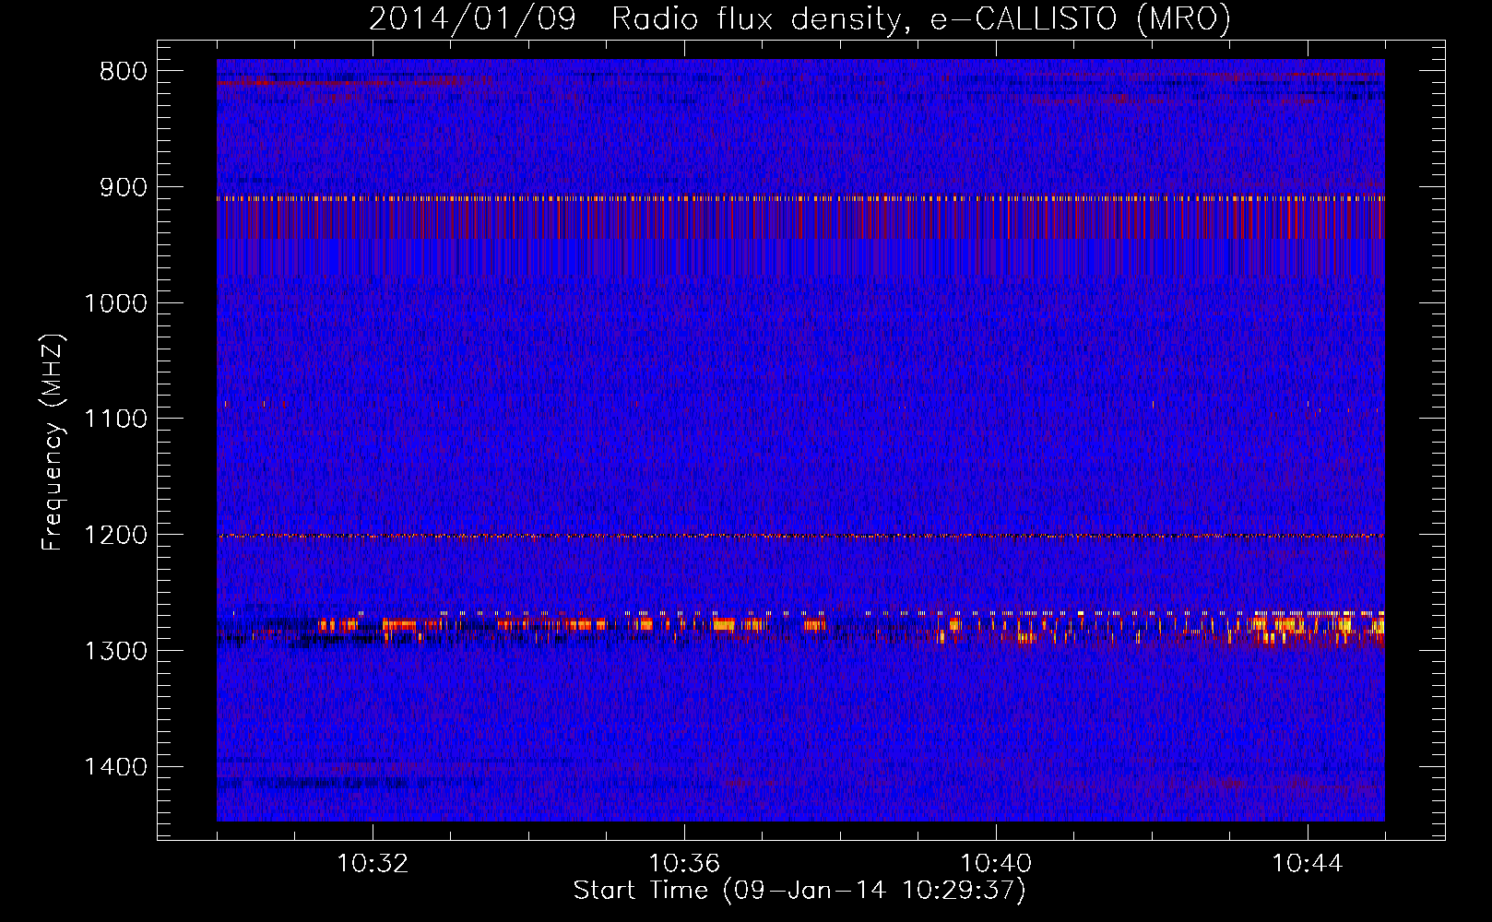Click the dotted interference line near 910 MHz

tap(800, 198)
